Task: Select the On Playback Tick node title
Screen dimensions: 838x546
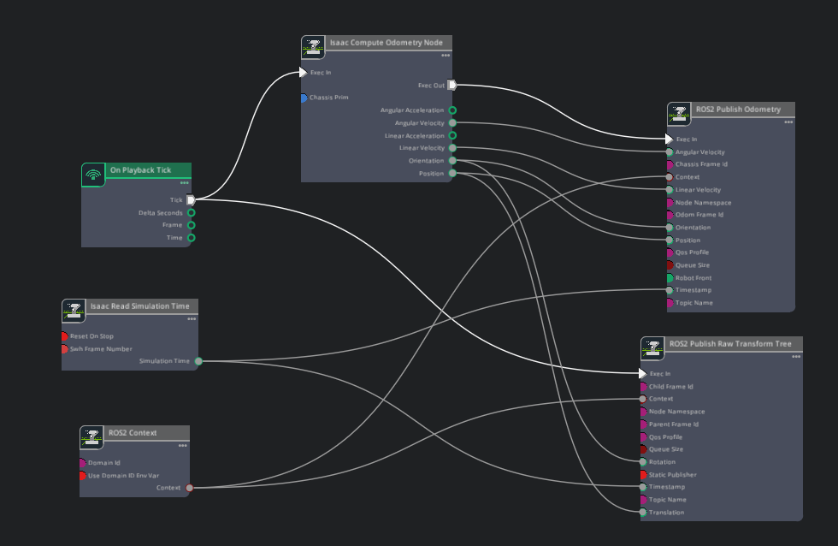Action: click(140, 170)
